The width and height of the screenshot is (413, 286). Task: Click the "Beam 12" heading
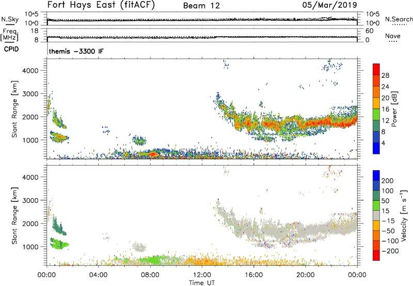(201, 6)
